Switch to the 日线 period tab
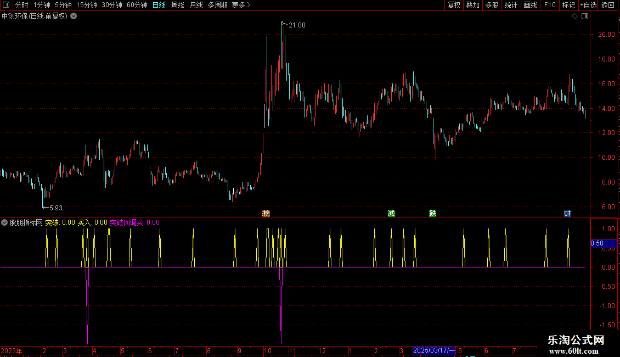Viewport: 620px width, 357px height. [159, 5]
